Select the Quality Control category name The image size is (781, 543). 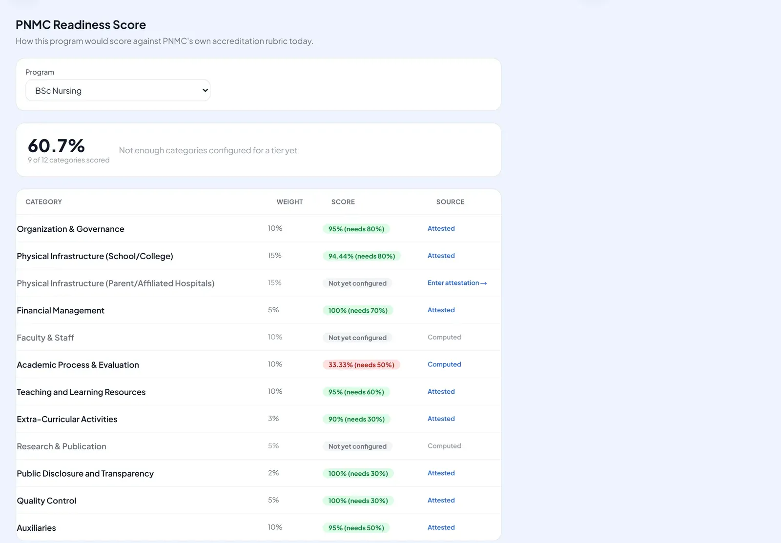(x=47, y=501)
